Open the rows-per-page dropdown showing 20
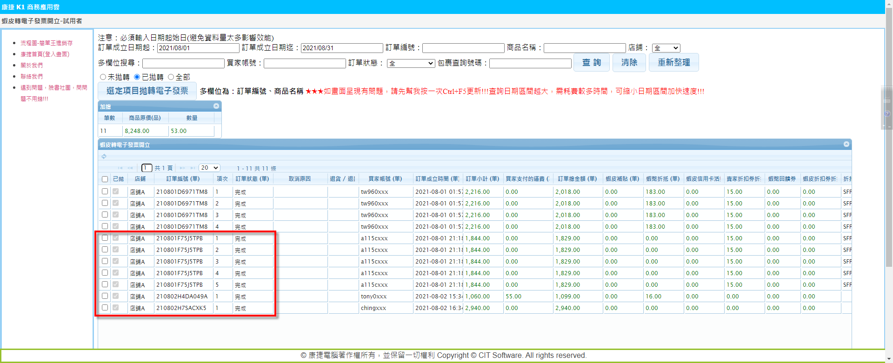The width and height of the screenshot is (893, 363). tap(209, 168)
